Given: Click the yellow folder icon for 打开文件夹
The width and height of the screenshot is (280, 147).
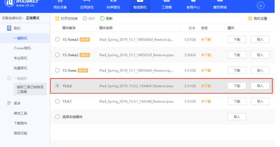Looking at the screenshot, I should pyautogui.click(x=57, y=18).
